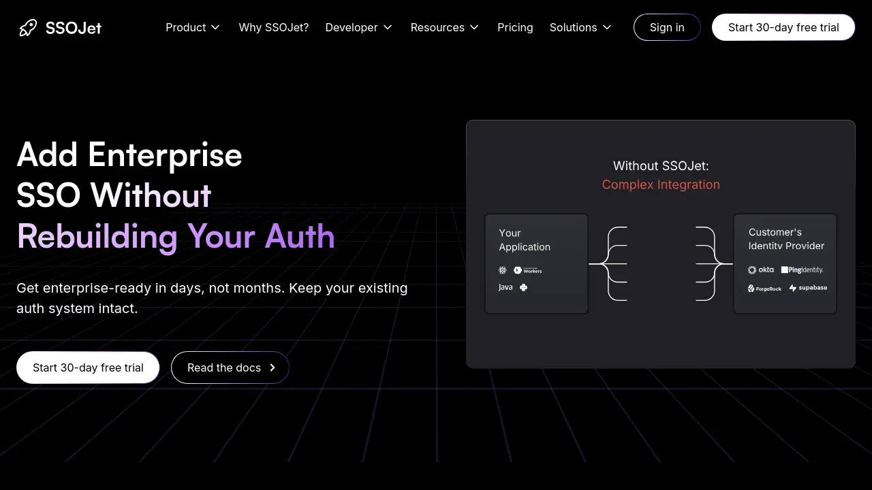The width and height of the screenshot is (872, 490).
Task: Click the SSOJet rocket logo
Action: tap(60, 27)
